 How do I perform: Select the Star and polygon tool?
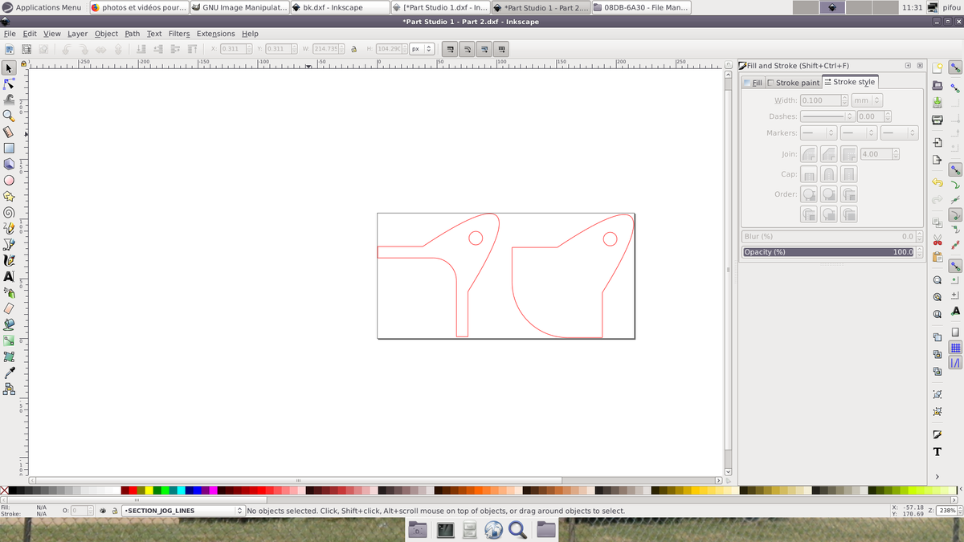click(x=10, y=196)
